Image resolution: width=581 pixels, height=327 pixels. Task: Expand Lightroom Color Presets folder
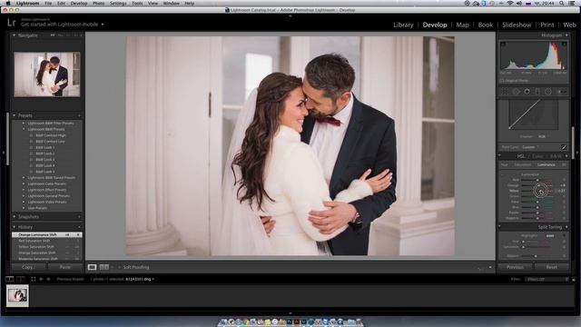coord(24,183)
